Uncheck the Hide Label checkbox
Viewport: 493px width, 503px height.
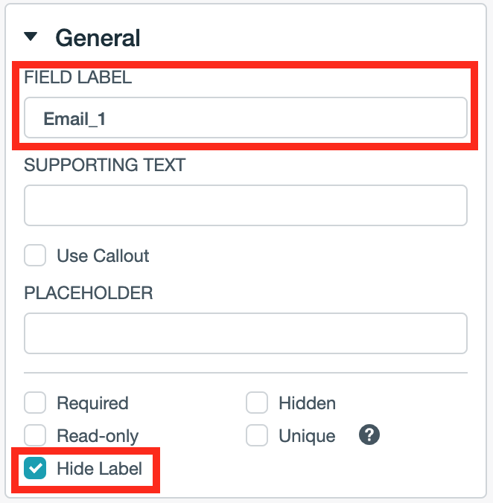coord(35,468)
